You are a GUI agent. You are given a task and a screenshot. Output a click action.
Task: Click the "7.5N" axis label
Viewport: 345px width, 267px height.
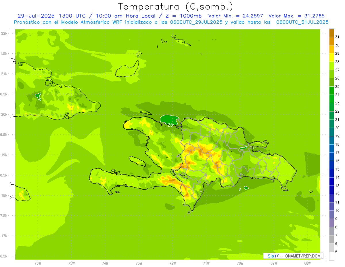(x=4, y=215)
